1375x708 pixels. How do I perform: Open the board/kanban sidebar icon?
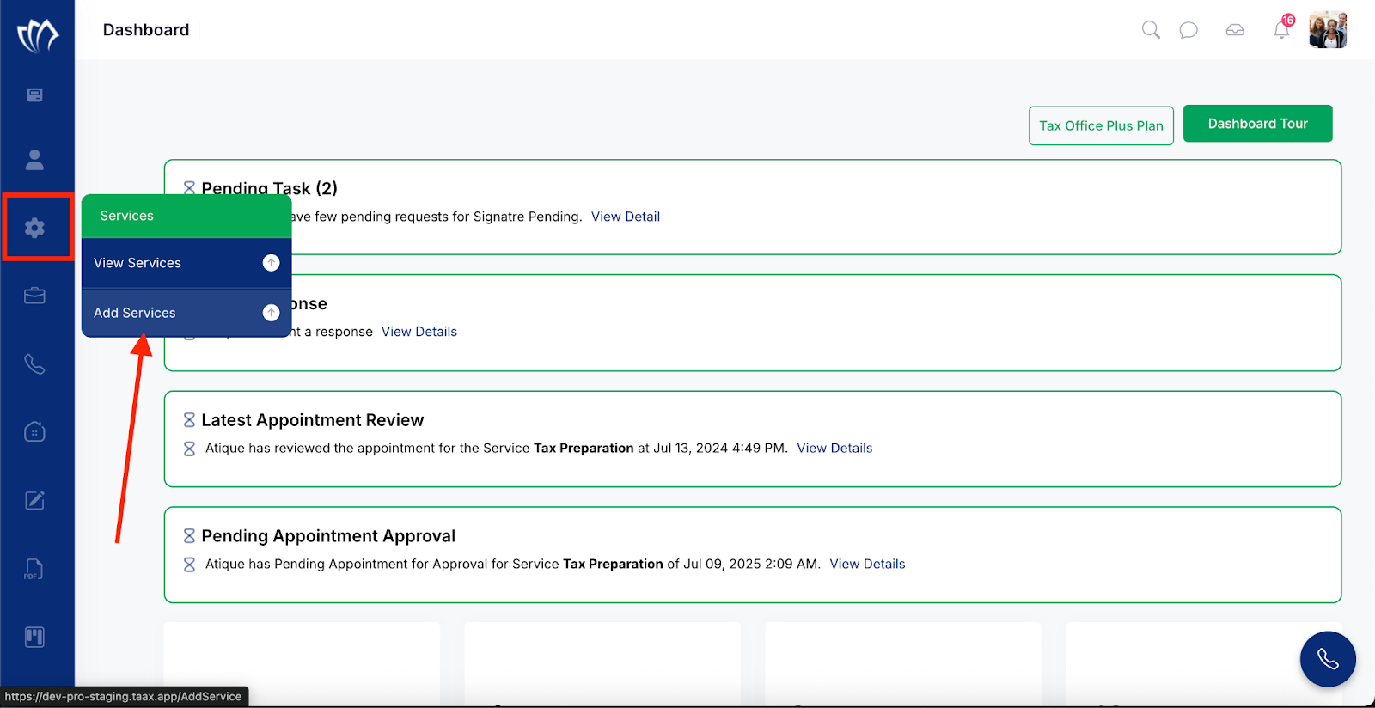point(34,637)
